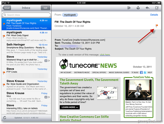Image resolution: width=164 pixels, height=124 pixels.
Task: Click the calendar image in article
Action: click(107, 93)
